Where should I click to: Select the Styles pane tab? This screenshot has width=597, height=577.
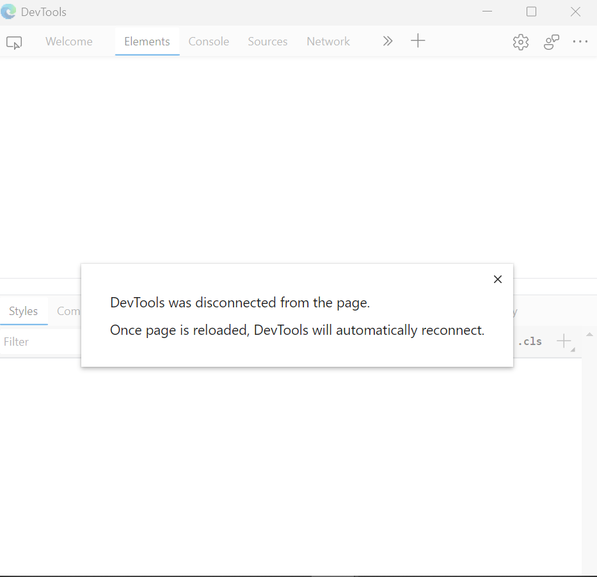24,311
